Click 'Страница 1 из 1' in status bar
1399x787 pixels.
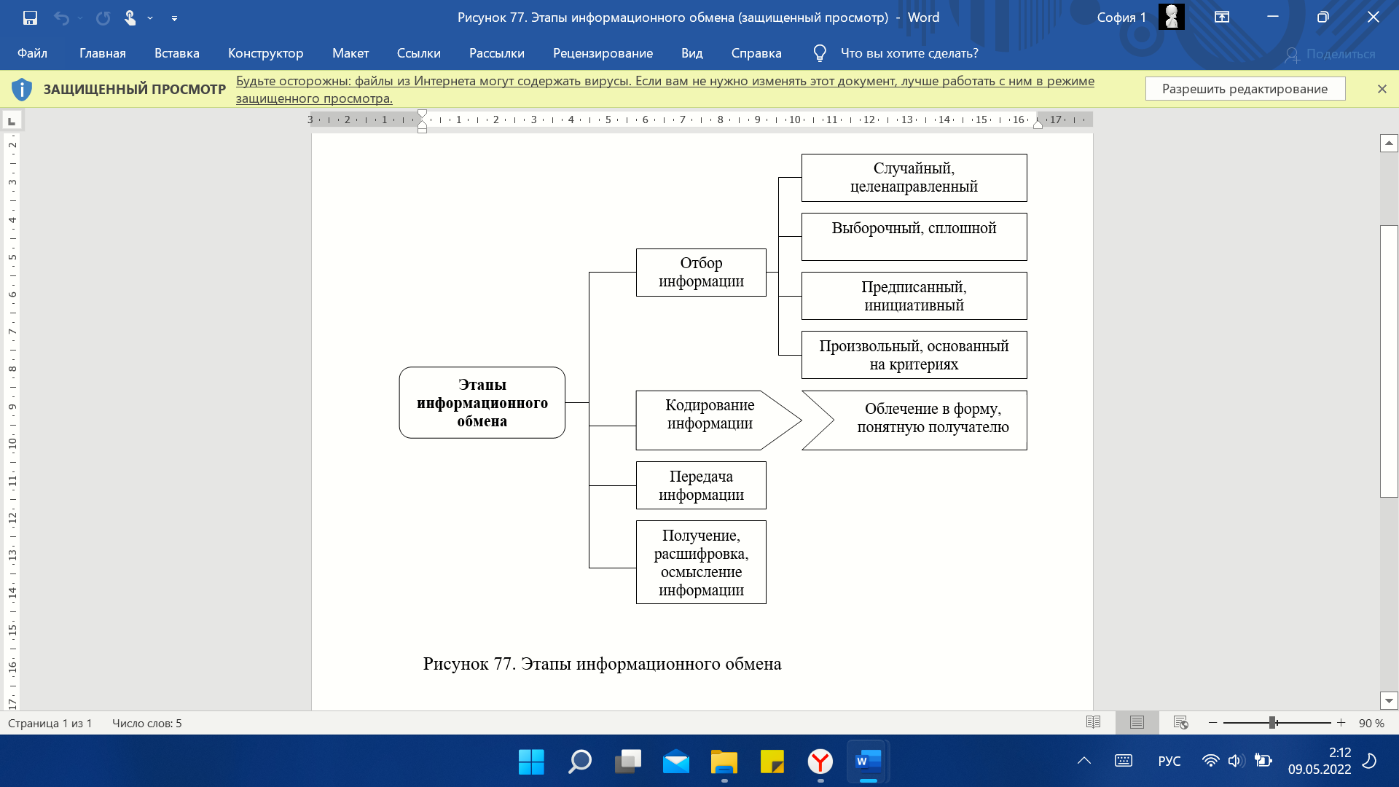click(x=50, y=723)
